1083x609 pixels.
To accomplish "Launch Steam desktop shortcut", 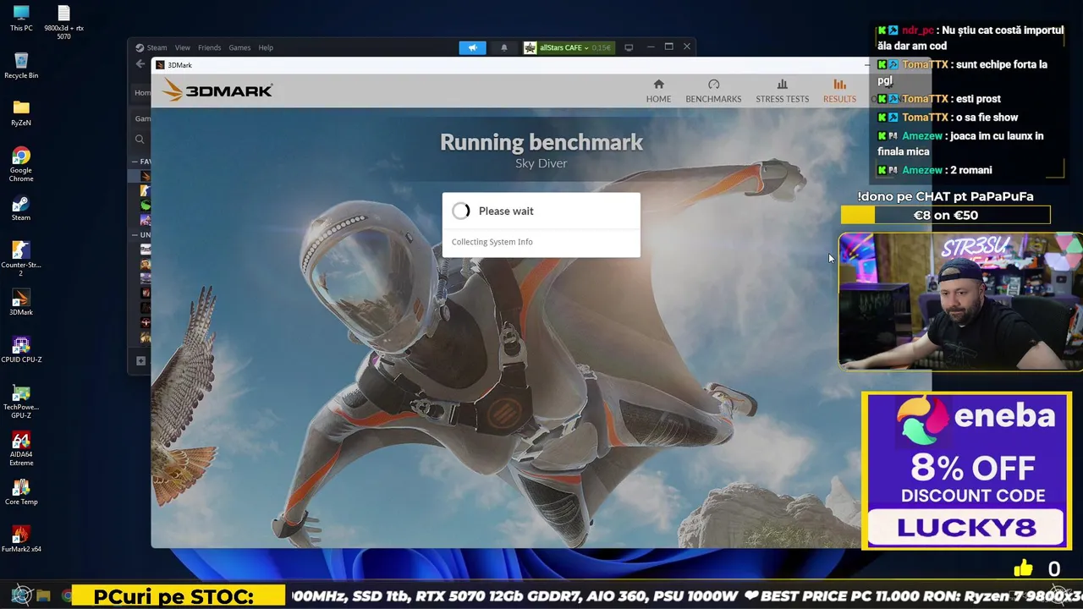I will pyautogui.click(x=21, y=208).
